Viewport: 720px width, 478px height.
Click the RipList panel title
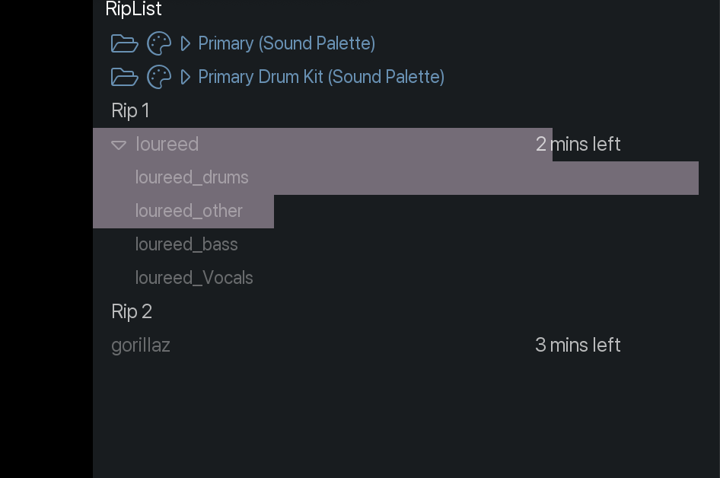[133, 9]
